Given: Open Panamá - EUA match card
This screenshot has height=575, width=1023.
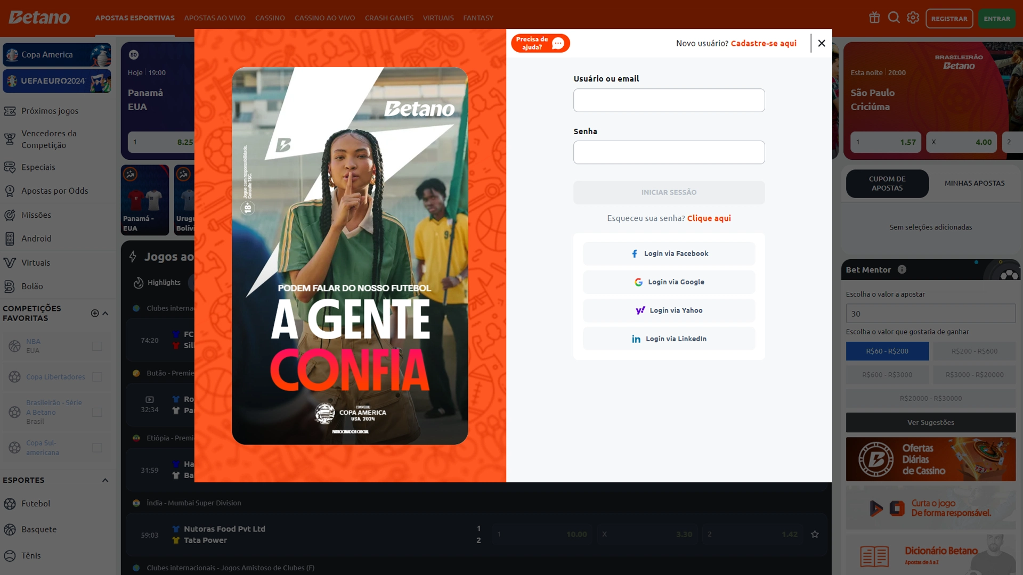Looking at the screenshot, I should (145, 200).
